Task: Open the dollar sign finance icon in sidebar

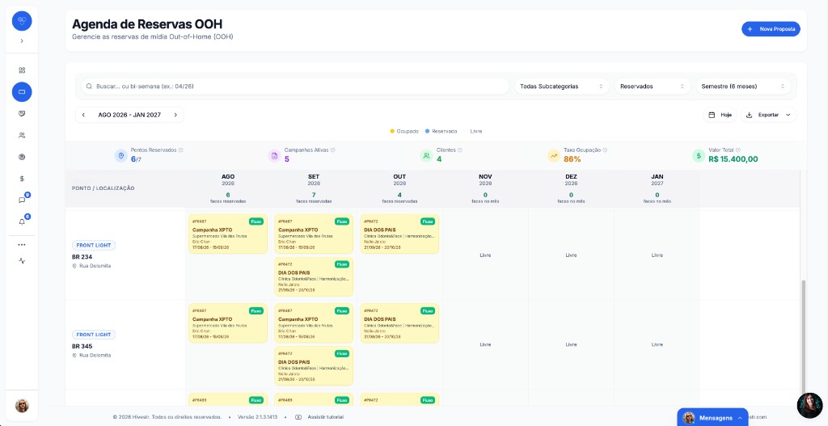Action: click(x=22, y=179)
